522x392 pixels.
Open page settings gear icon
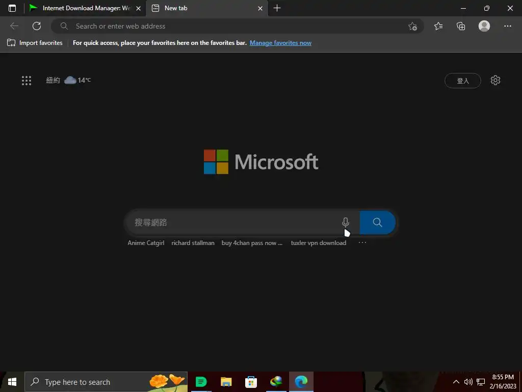(495, 80)
